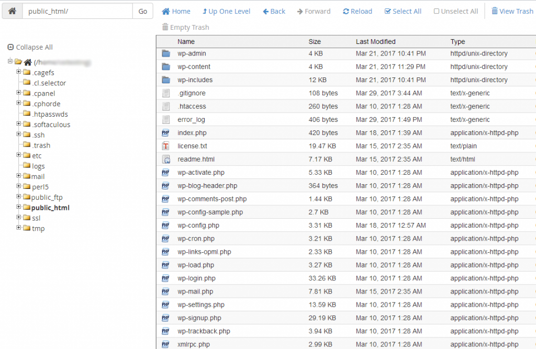Open View Trash
Viewport: 536px width, 349px height.
(512, 12)
